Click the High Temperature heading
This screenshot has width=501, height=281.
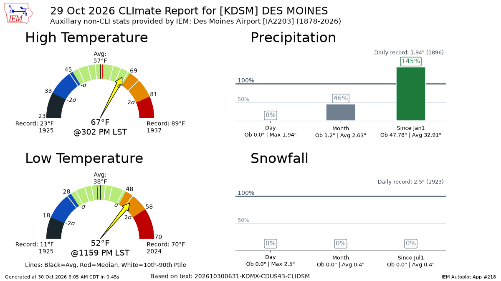click(x=86, y=37)
